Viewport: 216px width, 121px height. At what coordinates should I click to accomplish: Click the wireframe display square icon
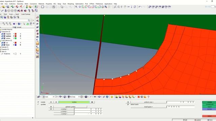point(43,7)
